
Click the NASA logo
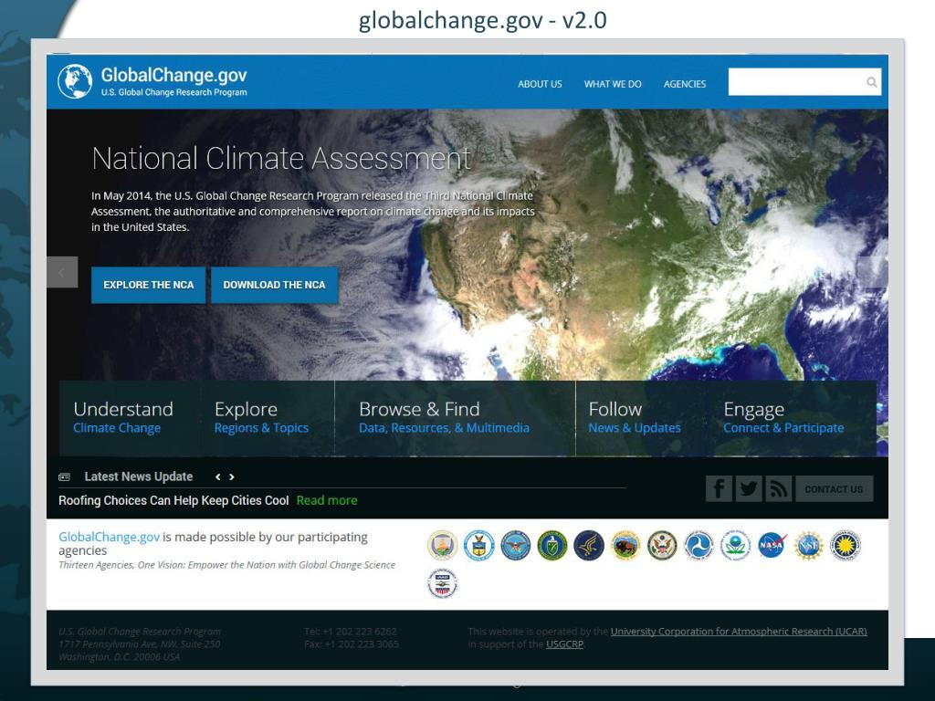click(772, 546)
